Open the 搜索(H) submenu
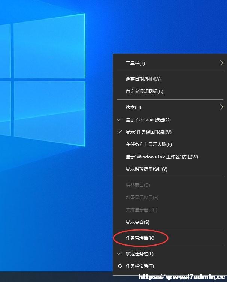The width and height of the screenshot is (227, 282). coord(170,107)
